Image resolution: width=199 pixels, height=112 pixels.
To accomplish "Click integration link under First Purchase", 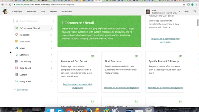I will [x=121, y=88].
